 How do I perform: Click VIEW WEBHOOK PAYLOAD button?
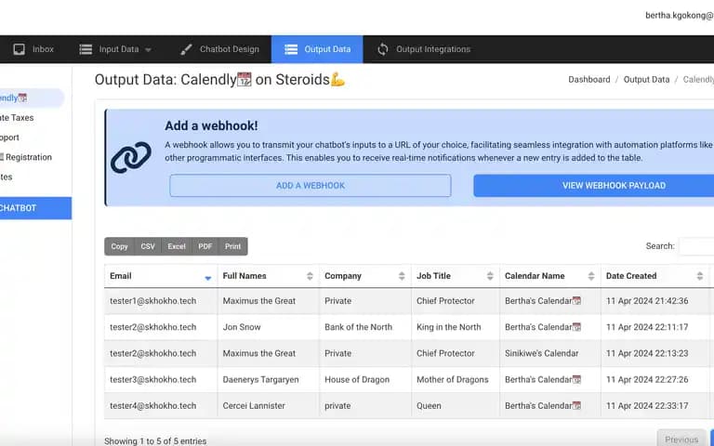click(594, 186)
